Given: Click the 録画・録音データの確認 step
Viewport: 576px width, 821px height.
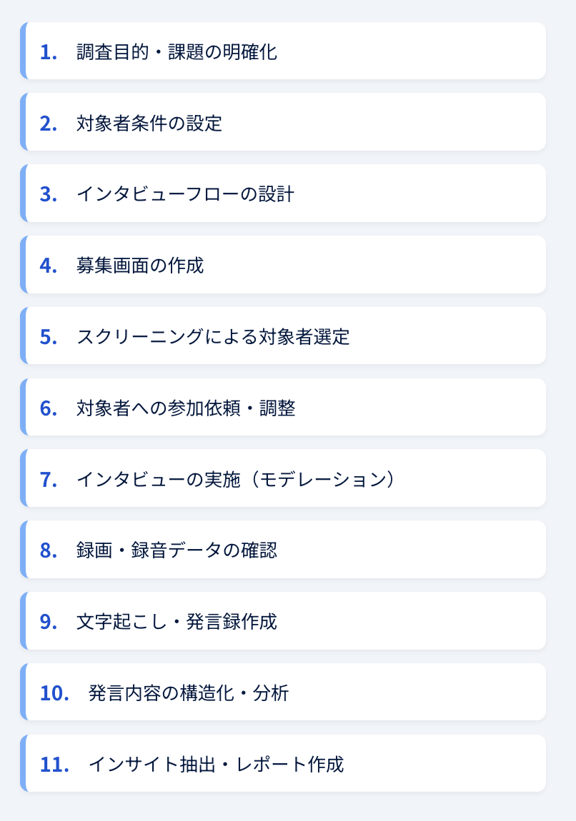Looking at the screenshot, I should [283, 549].
